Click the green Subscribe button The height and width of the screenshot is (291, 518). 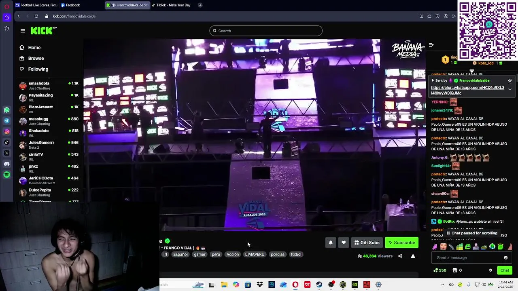point(401,242)
